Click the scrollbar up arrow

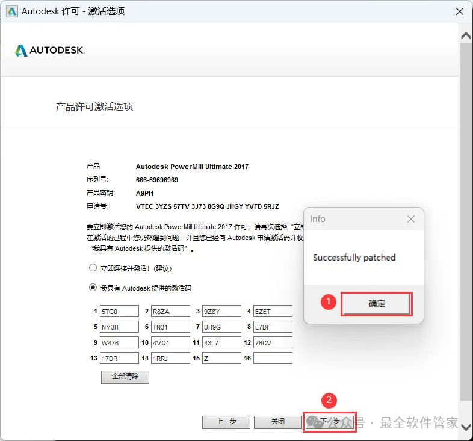pyautogui.click(x=466, y=36)
